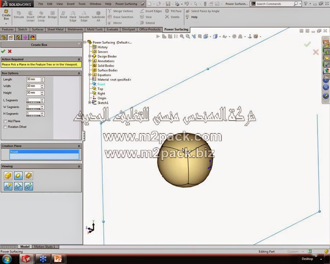The width and height of the screenshot is (330, 264).
Task: Click the Delete command
Action: (172, 17)
